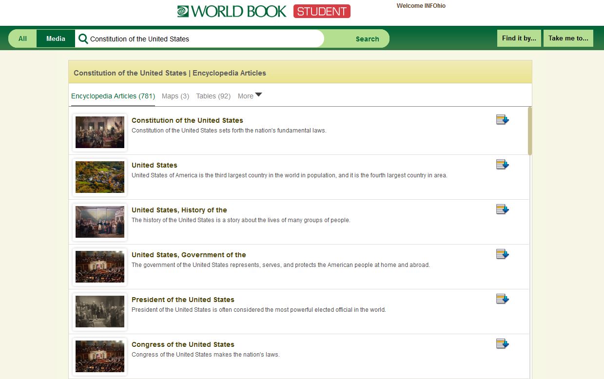Image resolution: width=604 pixels, height=379 pixels.
Task: Click description 'Congress of the United States makes the nation's laws'
Action: click(x=206, y=355)
